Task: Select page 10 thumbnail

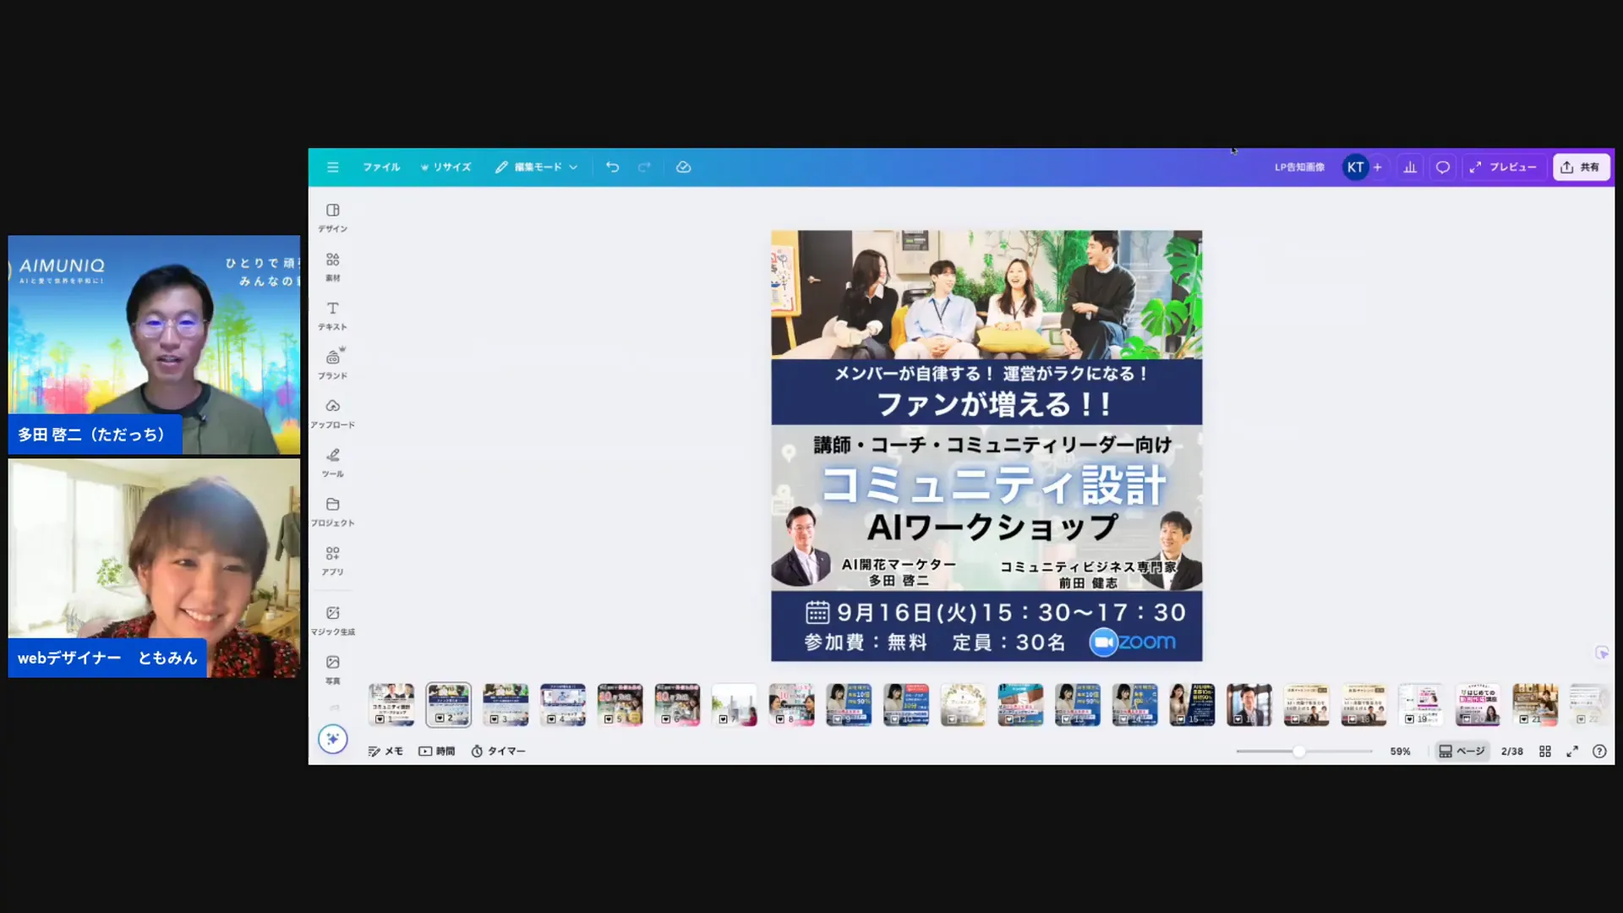Action: coord(906,705)
